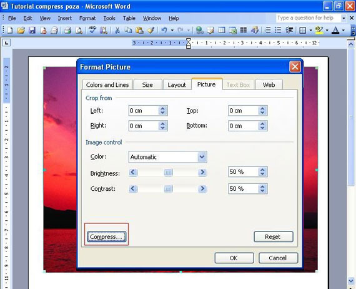Viewport: 356px width, 289px height.
Task: Click the tab alignment selector on ruler
Action: 6,43
